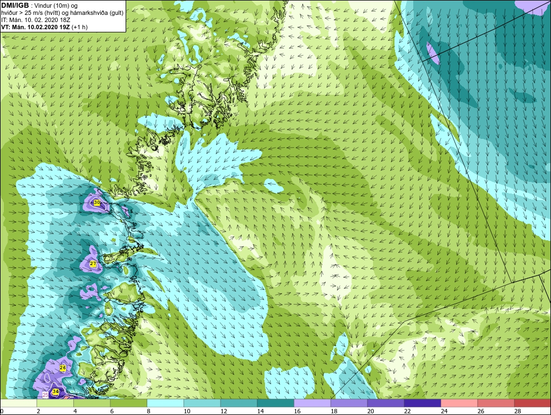Click the DMI/IGB title text

15,6
